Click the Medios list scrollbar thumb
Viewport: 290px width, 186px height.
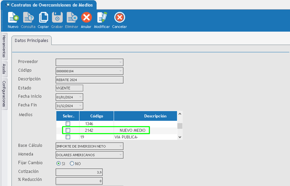point(180,126)
